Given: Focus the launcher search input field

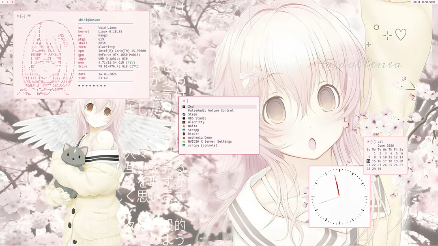Looking at the screenshot, I should [221, 101].
